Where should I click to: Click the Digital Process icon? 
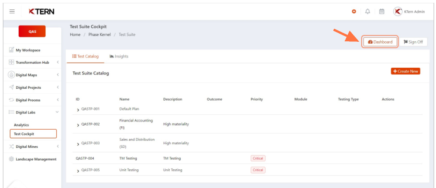tap(11, 100)
